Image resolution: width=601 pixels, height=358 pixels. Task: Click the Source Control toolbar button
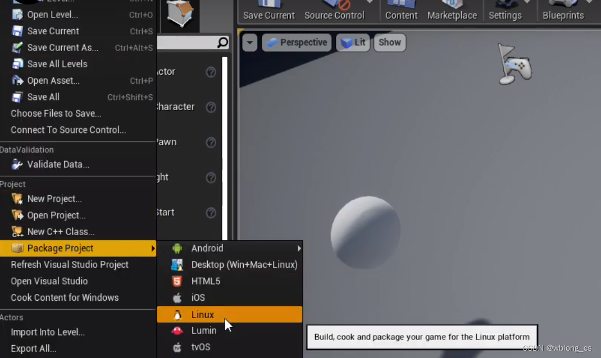pos(334,11)
